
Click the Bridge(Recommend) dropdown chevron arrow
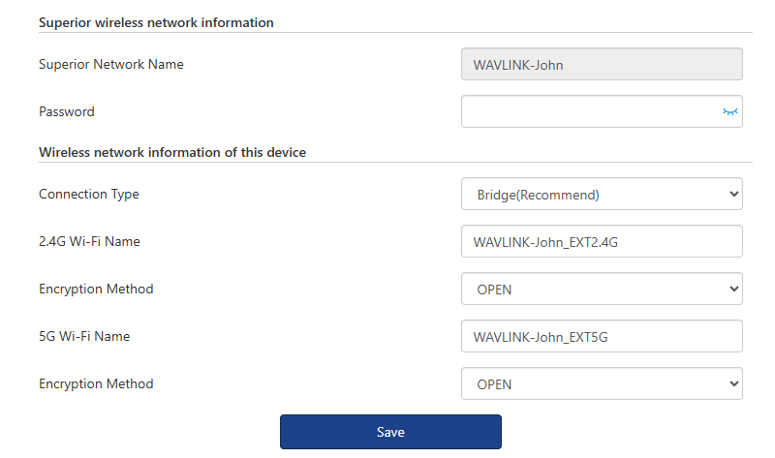pos(732,195)
